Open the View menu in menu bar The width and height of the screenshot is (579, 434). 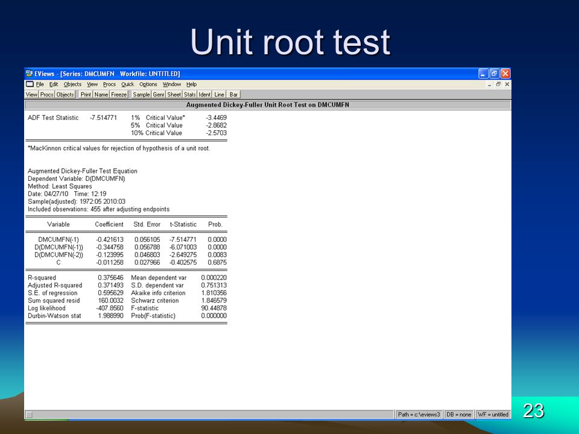[x=92, y=84]
